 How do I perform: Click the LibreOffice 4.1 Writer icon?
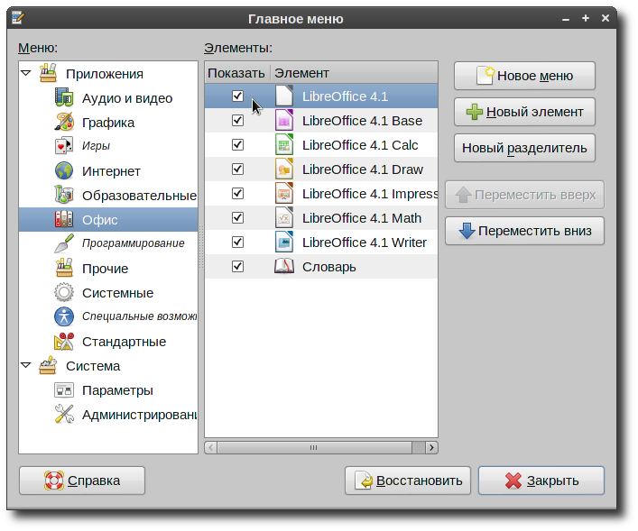click(x=284, y=243)
